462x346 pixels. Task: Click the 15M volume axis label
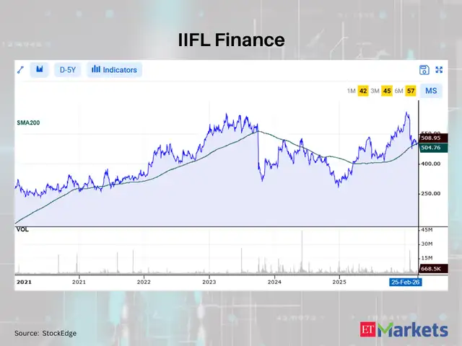click(427, 258)
